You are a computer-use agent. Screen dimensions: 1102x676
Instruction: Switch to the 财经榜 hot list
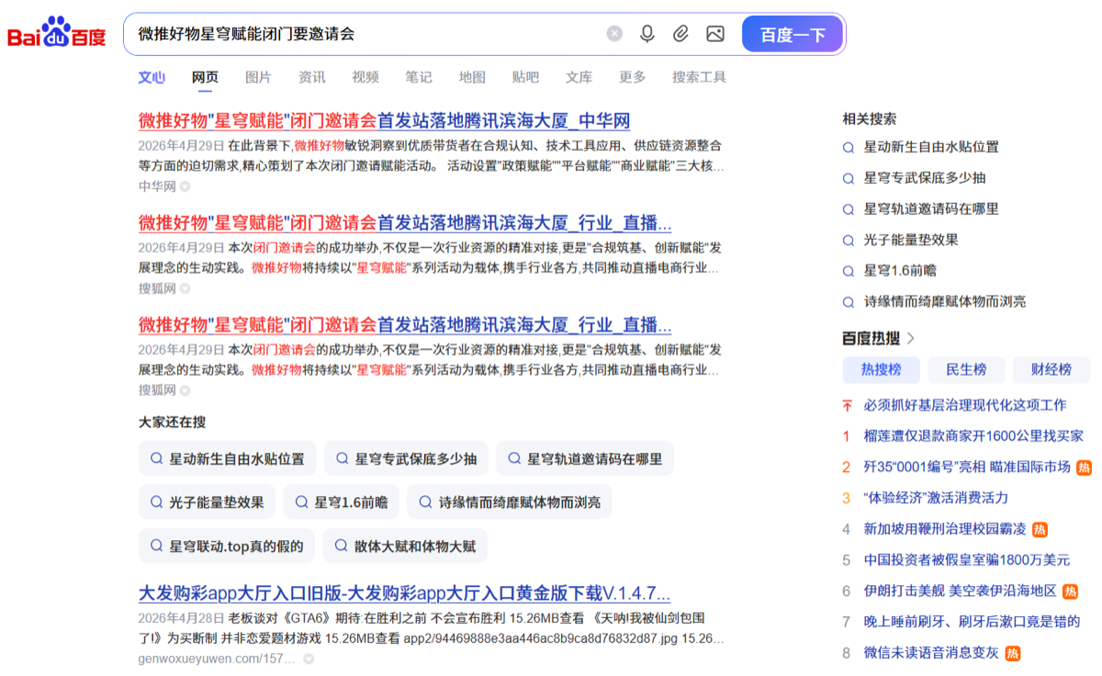(x=1051, y=369)
